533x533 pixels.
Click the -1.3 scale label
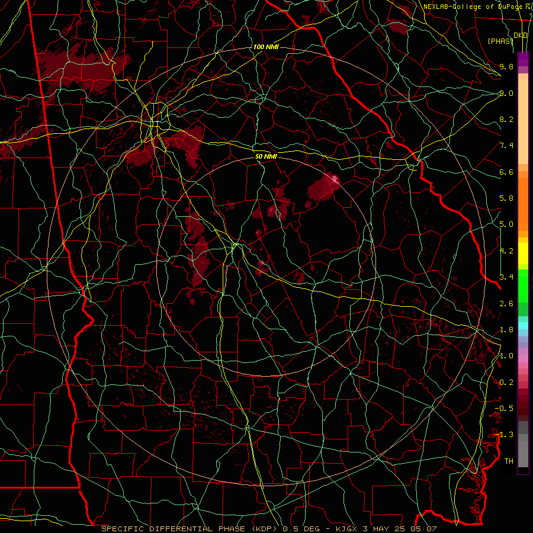click(x=504, y=435)
